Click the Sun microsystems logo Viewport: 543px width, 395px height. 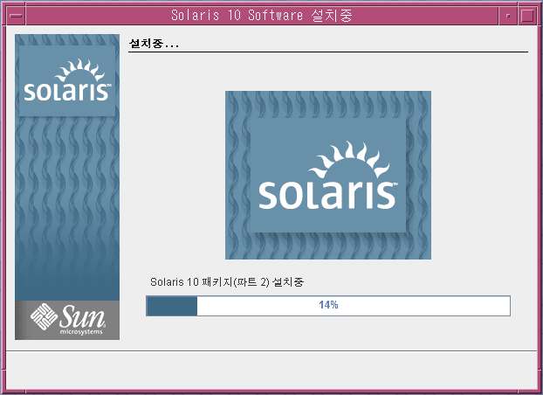coord(67,320)
